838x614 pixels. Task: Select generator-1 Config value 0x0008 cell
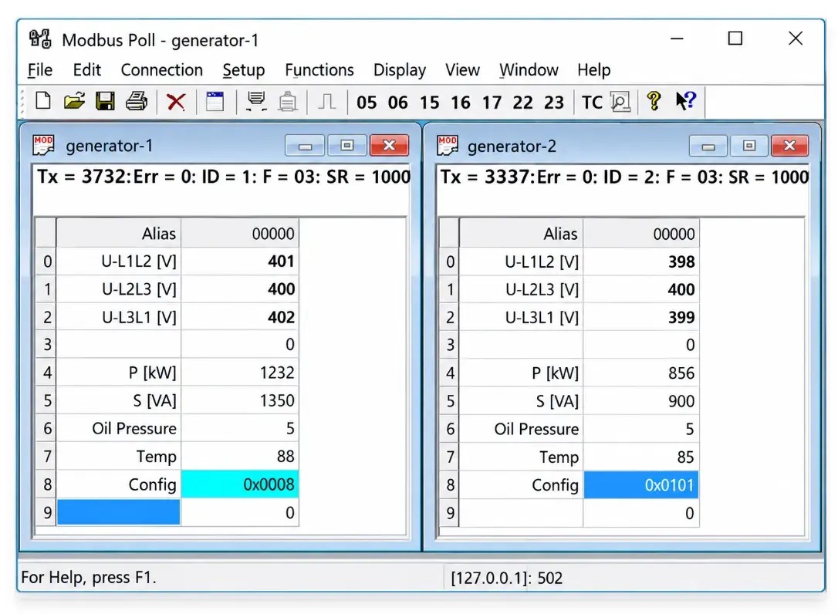[240, 484]
